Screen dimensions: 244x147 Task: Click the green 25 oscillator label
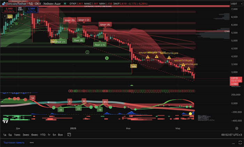pos(61,110)
